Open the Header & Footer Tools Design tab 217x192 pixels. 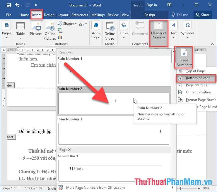point(149,15)
